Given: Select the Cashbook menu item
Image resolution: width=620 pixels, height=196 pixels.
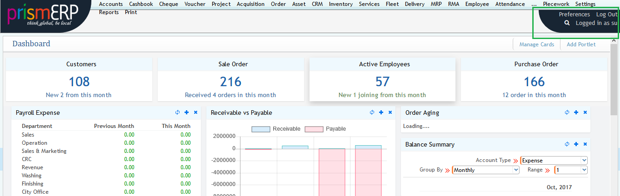Looking at the screenshot, I should click(141, 4).
